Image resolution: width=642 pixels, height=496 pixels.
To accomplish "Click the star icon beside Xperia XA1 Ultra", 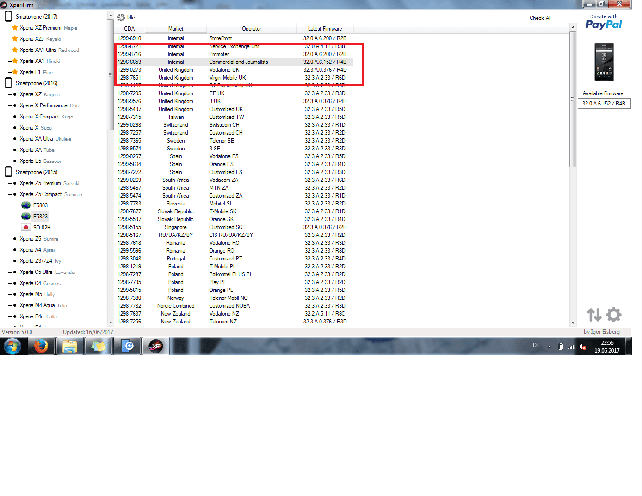I will pyautogui.click(x=15, y=50).
